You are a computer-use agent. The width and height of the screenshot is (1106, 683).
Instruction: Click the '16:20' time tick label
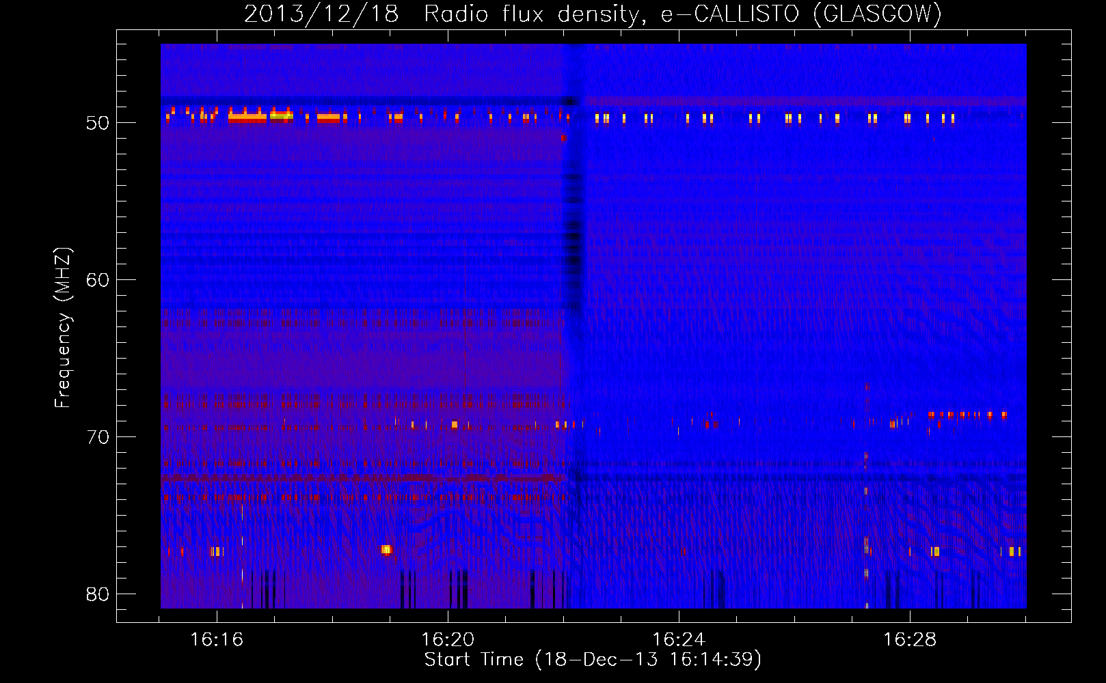point(448,639)
